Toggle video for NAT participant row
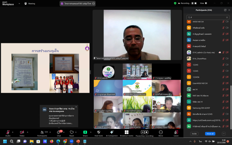 pos(227,96)
